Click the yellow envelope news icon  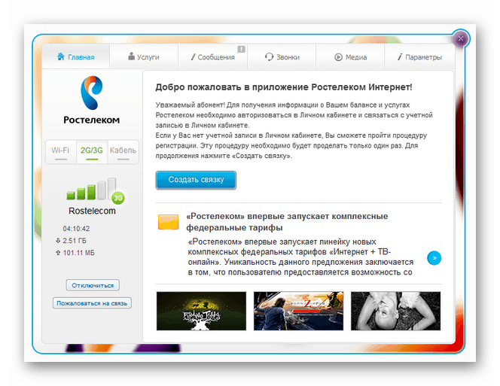[x=168, y=222]
